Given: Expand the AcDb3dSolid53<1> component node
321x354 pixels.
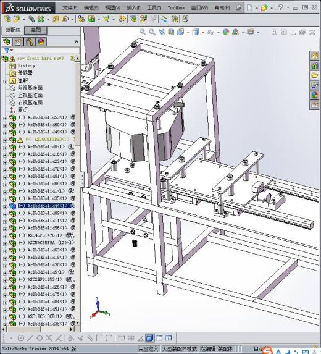Looking at the screenshot, I should coord(5,118).
